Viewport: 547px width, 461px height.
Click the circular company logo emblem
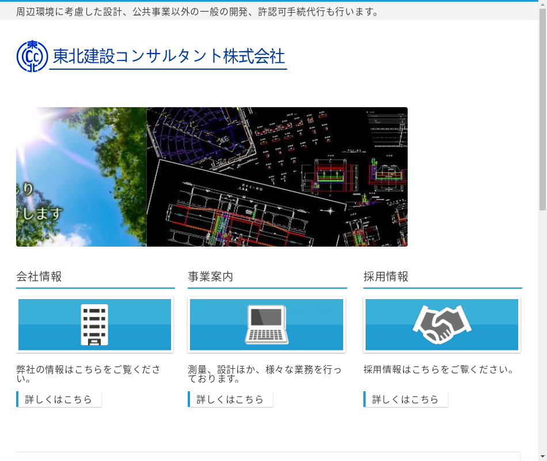(x=32, y=56)
